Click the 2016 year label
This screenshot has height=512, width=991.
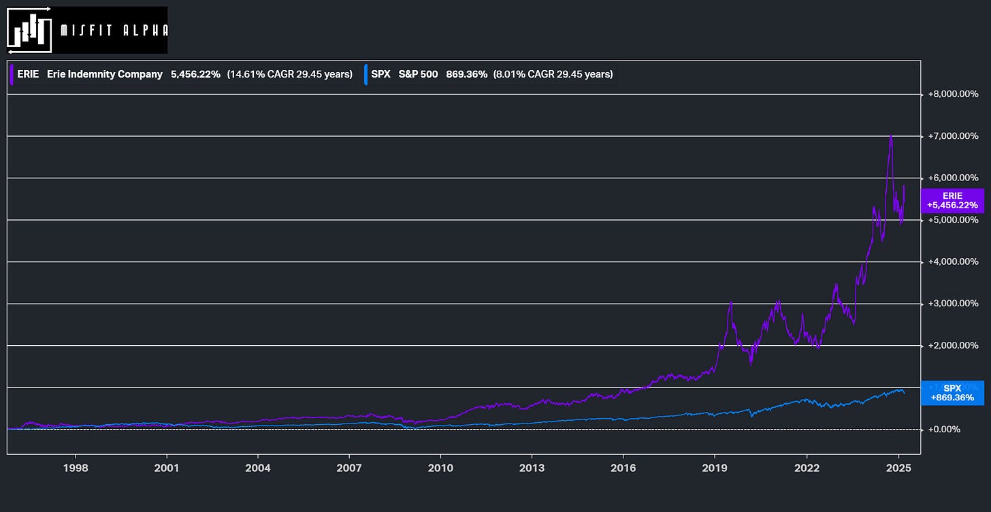pos(623,468)
